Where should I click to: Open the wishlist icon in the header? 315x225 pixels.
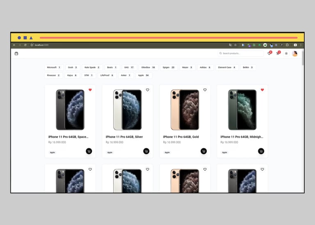click(269, 53)
